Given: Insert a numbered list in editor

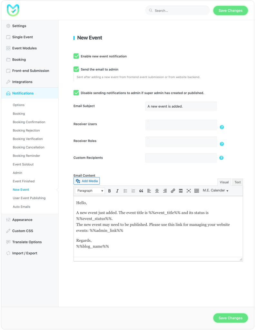Looking at the screenshot, I should [x=133, y=191].
